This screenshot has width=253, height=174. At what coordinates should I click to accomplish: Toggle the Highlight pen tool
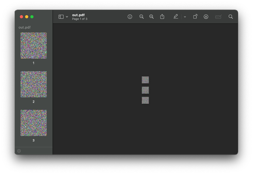point(176,17)
